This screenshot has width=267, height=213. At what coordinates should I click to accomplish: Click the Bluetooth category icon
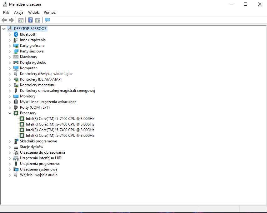click(16, 34)
